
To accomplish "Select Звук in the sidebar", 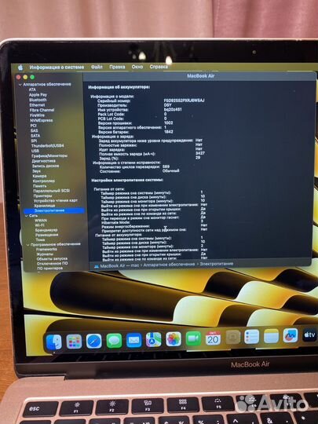I will point(36,171).
